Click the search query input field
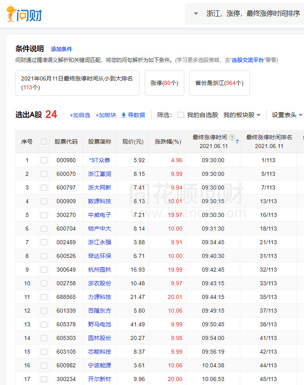304x385 pixels. coord(253,14)
